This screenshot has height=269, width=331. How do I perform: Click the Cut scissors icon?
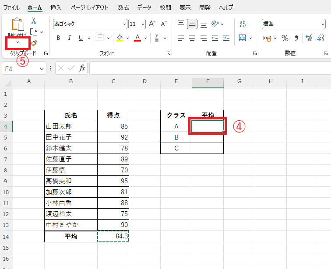click(34, 21)
